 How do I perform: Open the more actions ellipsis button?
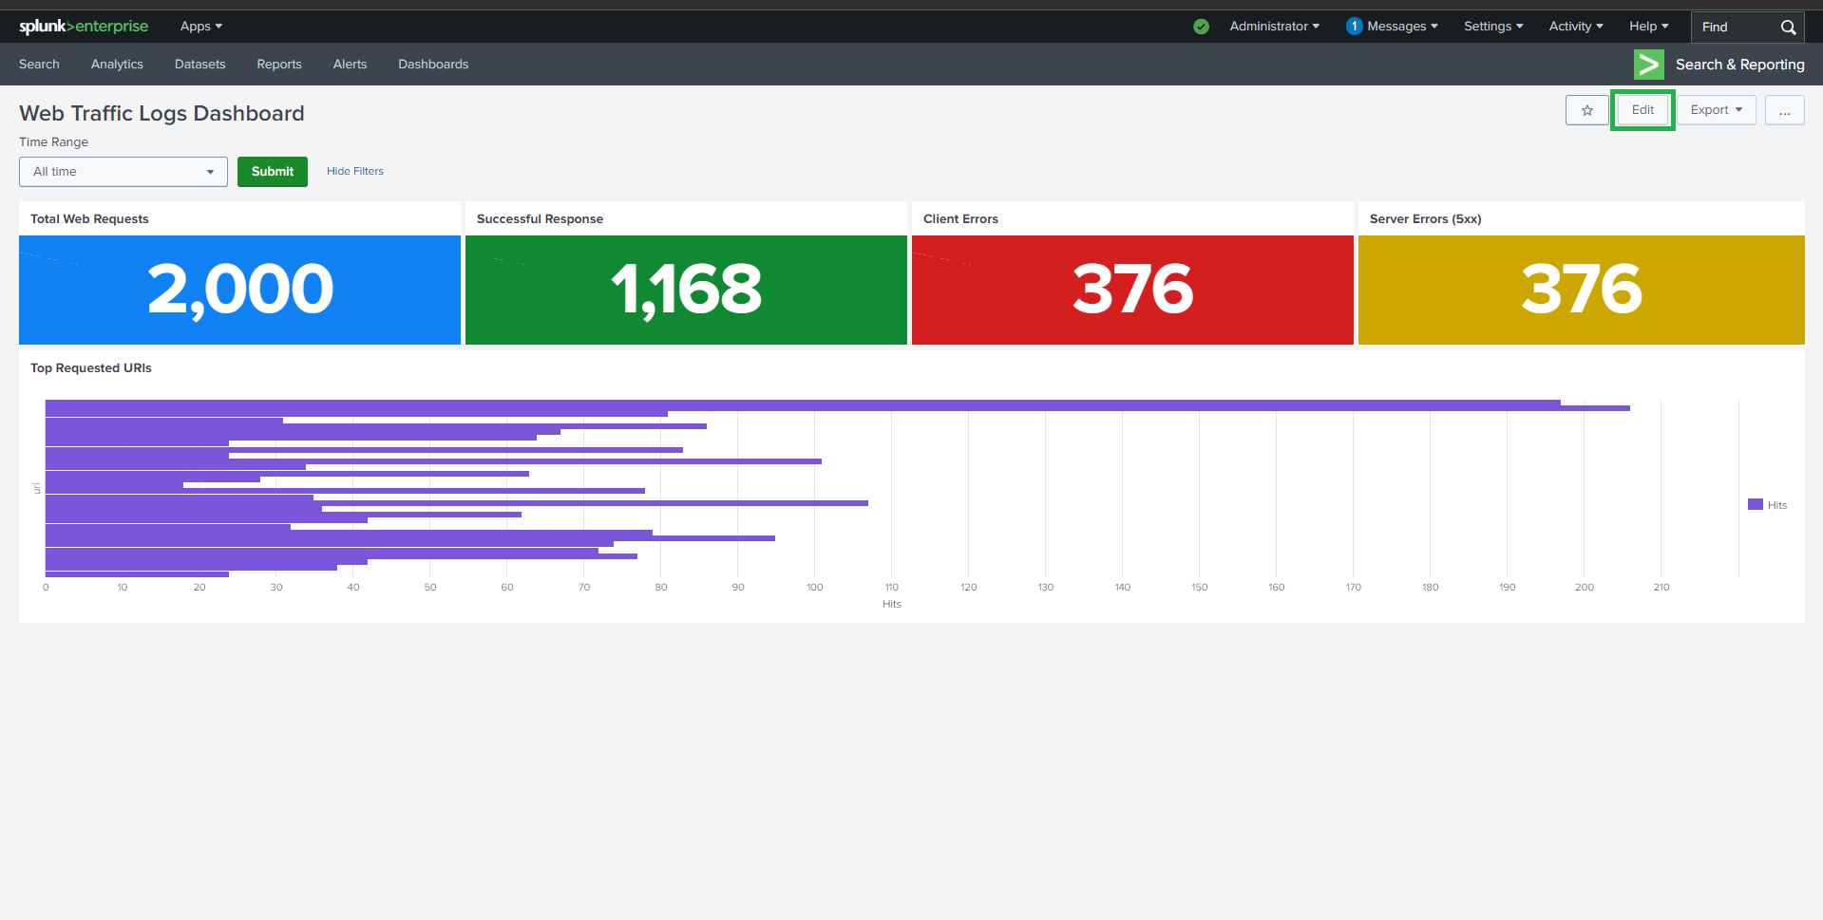click(x=1784, y=110)
